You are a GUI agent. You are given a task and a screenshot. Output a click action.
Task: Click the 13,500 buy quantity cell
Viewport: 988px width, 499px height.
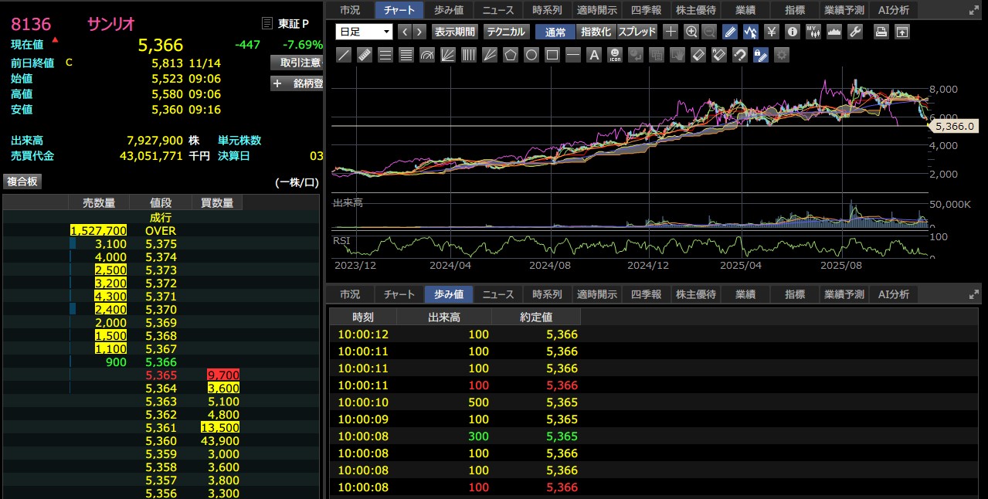(220, 428)
